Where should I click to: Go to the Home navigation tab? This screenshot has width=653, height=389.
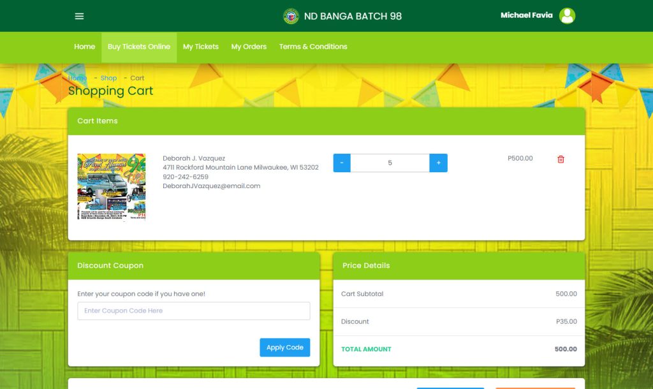click(84, 47)
